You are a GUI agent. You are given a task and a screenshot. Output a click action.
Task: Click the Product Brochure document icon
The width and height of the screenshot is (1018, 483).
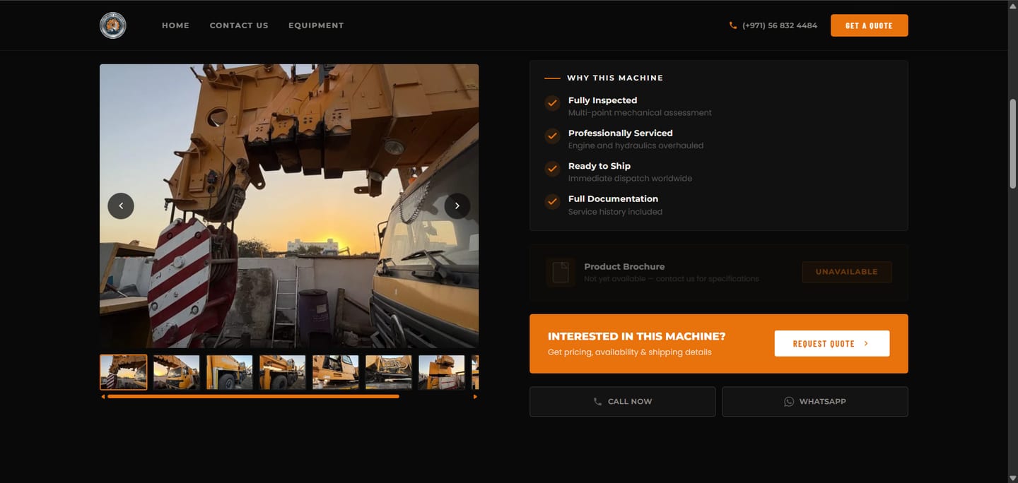[x=560, y=272]
